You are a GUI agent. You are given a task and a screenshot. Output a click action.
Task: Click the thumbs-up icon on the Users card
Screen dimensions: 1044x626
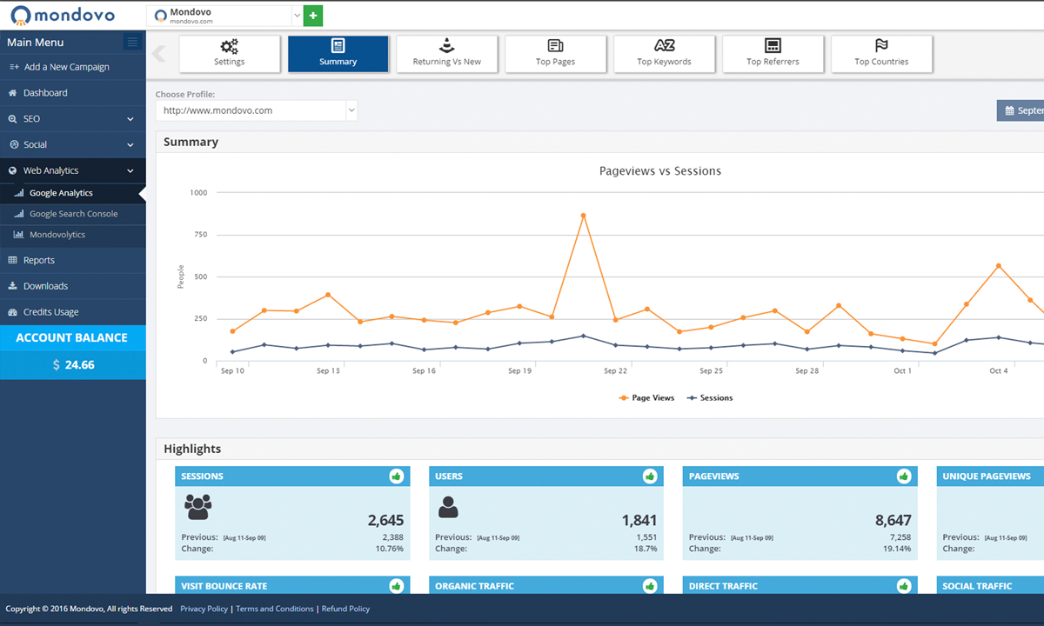(650, 476)
